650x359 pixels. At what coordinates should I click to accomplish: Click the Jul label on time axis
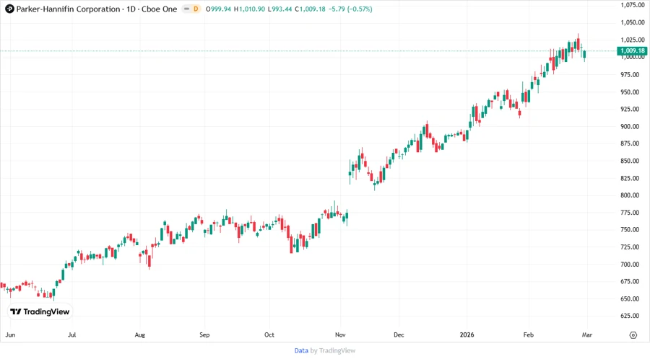pos(71,334)
